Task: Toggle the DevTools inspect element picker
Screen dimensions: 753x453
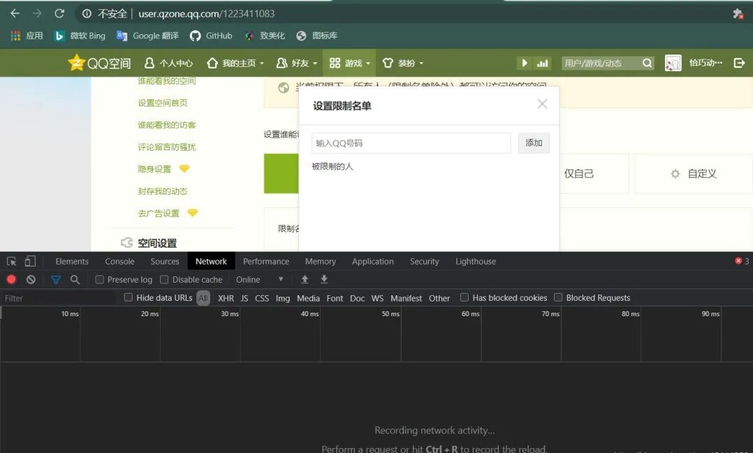Action: pos(11,261)
